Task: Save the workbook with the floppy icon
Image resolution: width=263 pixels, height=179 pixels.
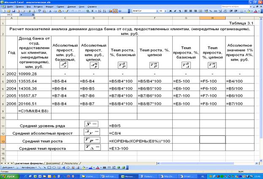Action: [14, 11]
